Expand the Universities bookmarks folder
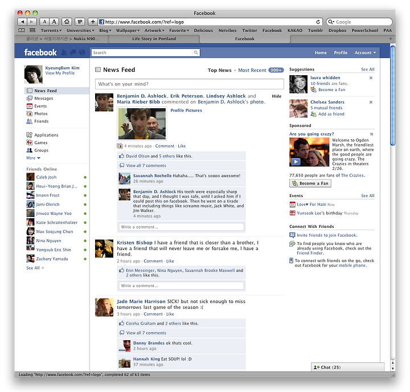The width and height of the screenshot is (410, 392). (80, 30)
